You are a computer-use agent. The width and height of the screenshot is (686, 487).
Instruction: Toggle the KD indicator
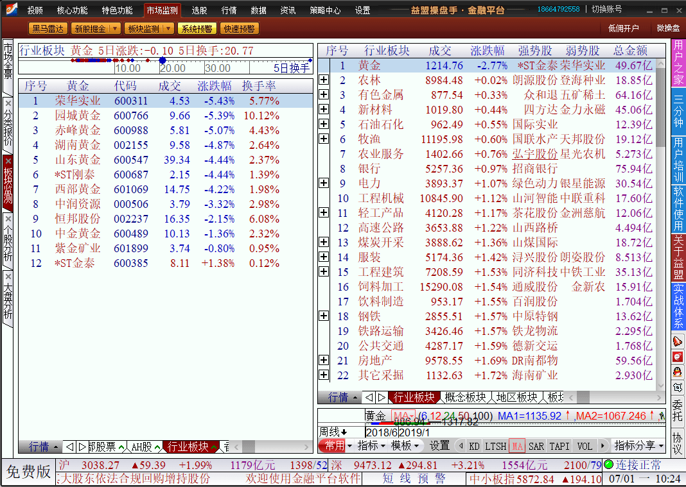tap(474, 447)
